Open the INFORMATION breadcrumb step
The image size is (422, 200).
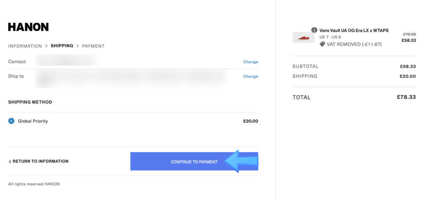coord(25,46)
